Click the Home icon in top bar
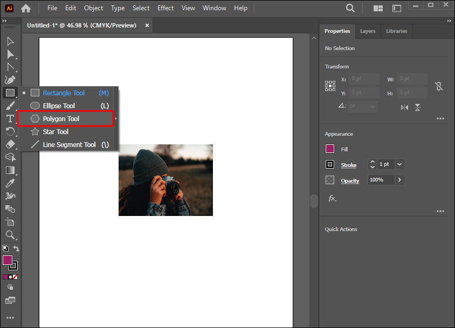This screenshot has width=455, height=328. coord(25,8)
